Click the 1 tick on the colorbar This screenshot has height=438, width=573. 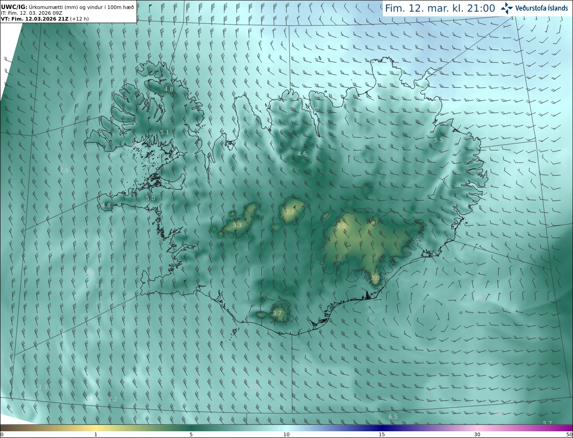pos(96,434)
